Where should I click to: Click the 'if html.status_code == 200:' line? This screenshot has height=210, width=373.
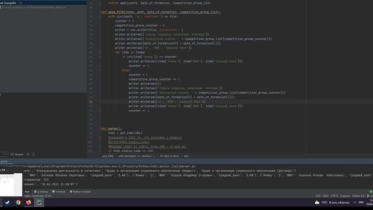131,151
